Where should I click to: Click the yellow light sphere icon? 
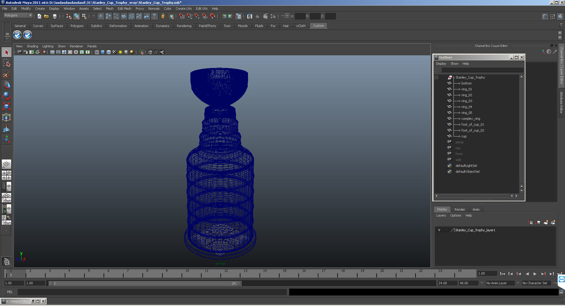[120, 52]
